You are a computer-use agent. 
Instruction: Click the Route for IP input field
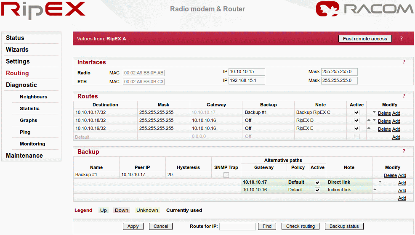pos(237,227)
